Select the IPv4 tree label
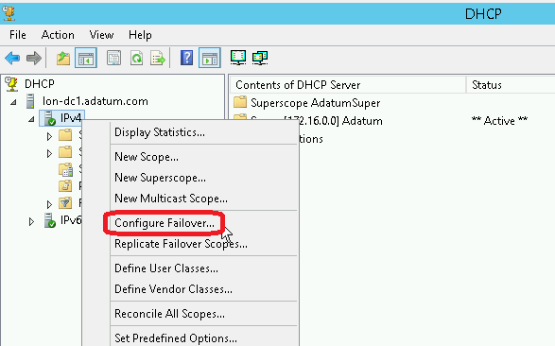 tap(70, 118)
